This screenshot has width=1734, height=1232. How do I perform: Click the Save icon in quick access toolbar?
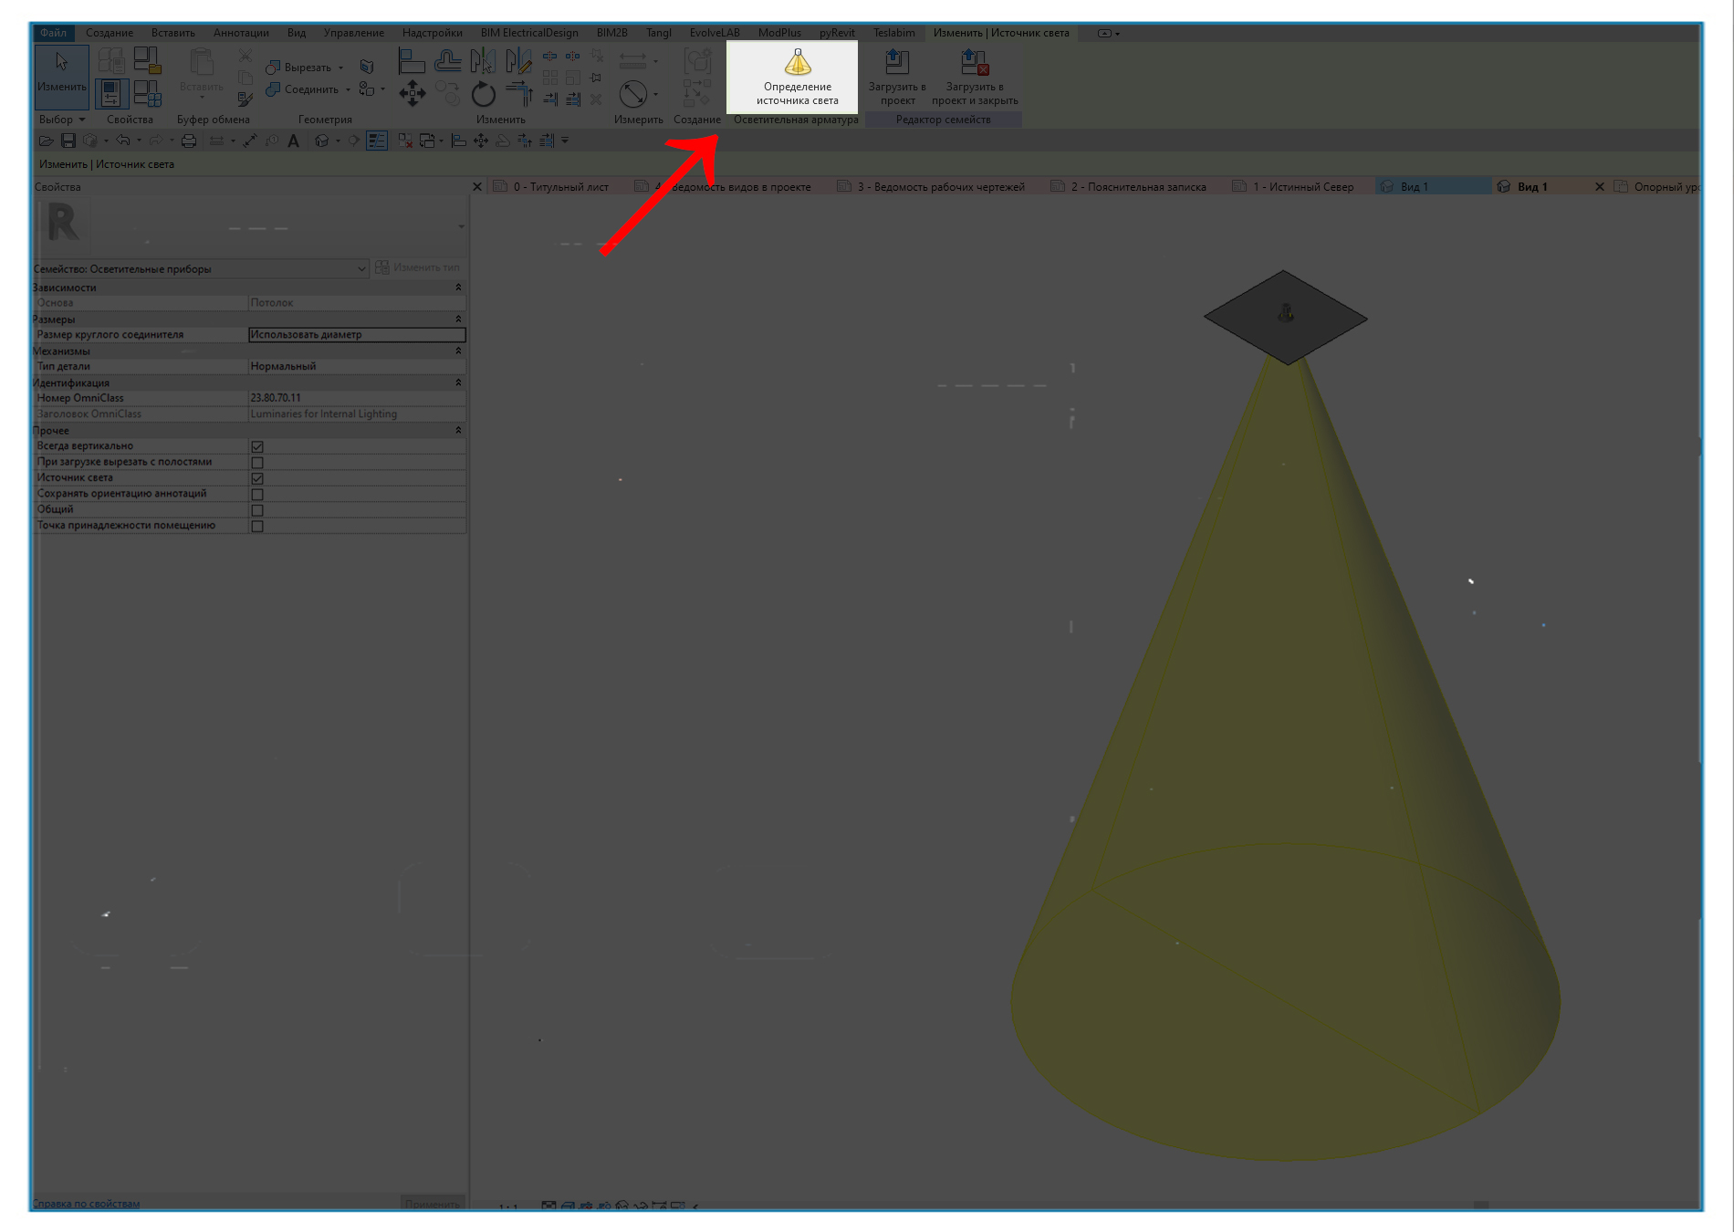pos(68,141)
